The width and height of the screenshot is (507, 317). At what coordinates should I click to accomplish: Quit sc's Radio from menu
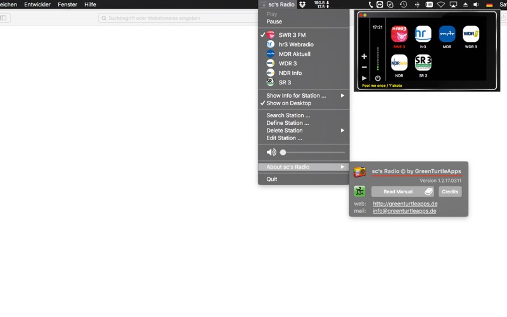coord(304,179)
